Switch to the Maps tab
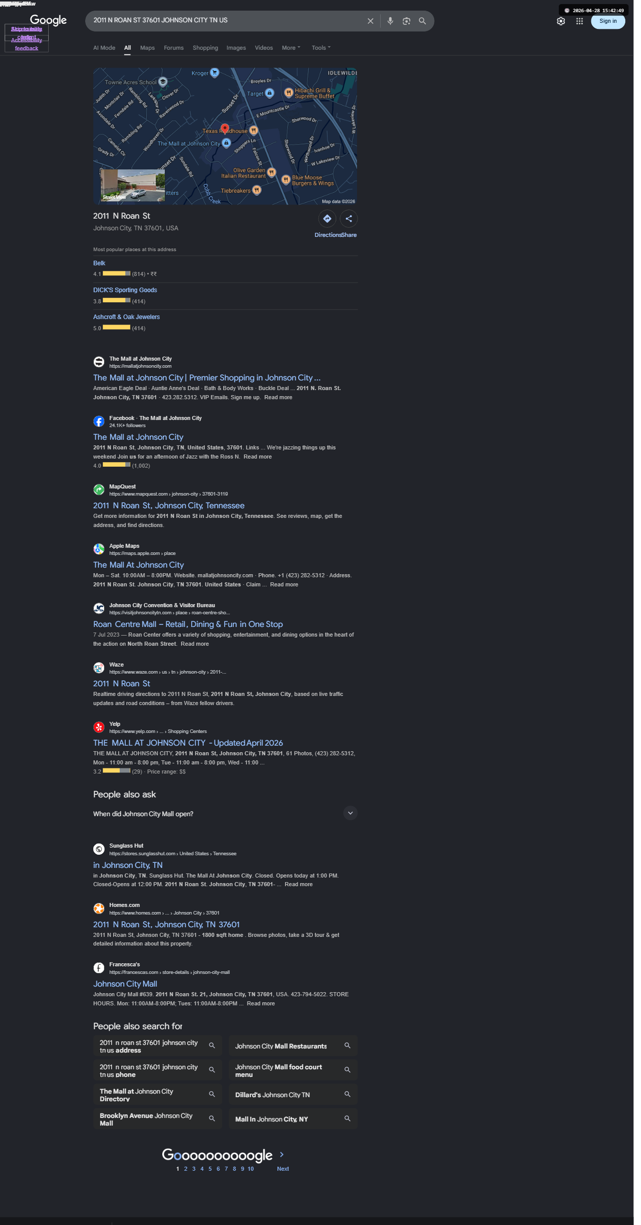The width and height of the screenshot is (641, 1225). [148, 48]
